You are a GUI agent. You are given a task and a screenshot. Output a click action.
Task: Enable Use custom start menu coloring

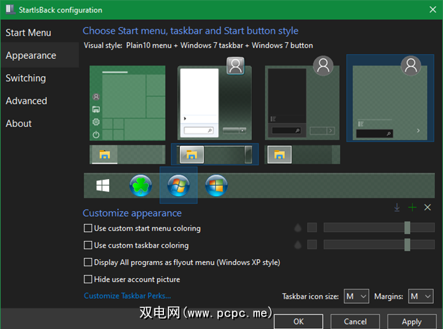(x=89, y=229)
